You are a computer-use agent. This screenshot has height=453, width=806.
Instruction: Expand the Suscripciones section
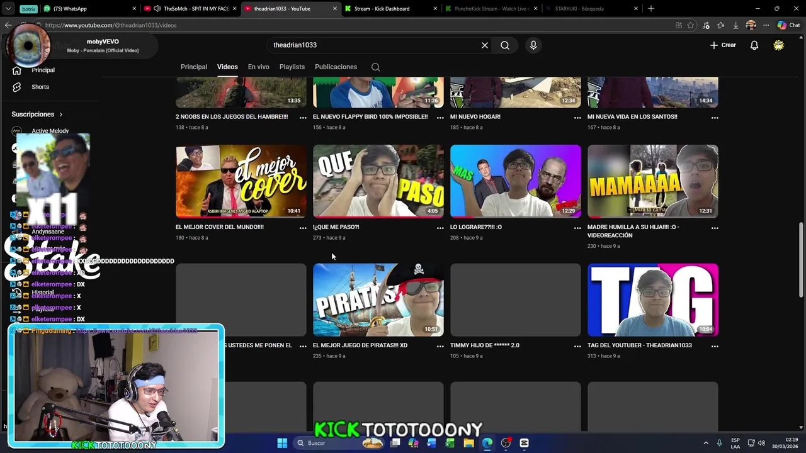[37, 114]
